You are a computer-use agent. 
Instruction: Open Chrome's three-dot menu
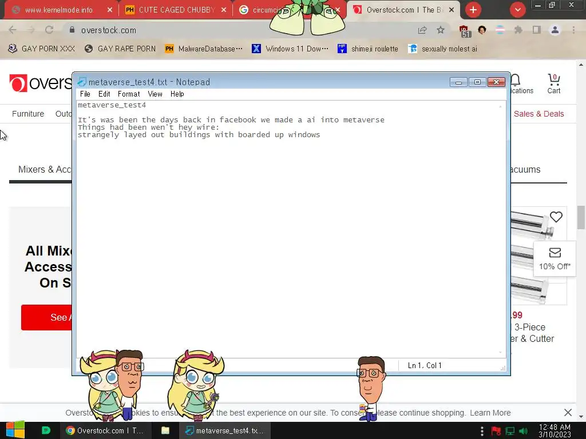(x=573, y=30)
